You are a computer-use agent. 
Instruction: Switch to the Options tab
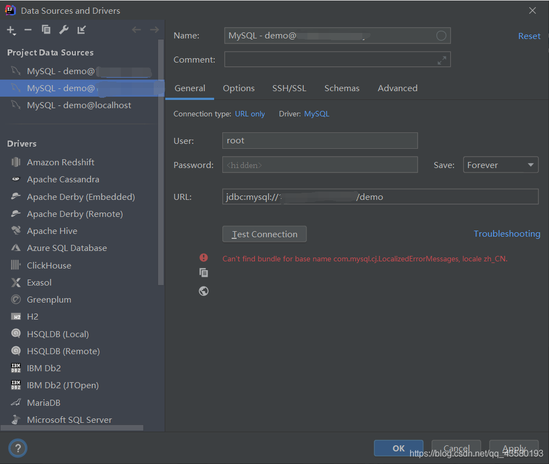pos(239,88)
